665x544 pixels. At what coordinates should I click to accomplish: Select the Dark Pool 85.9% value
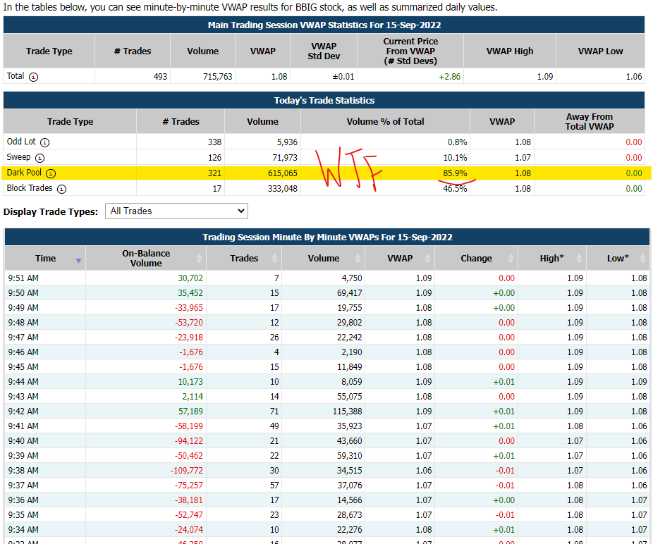click(455, 173)
